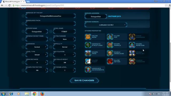Viewport: 171px width, 96px height.
Task: Click the Allow Flight icon
Action: [x=88, y=61]
